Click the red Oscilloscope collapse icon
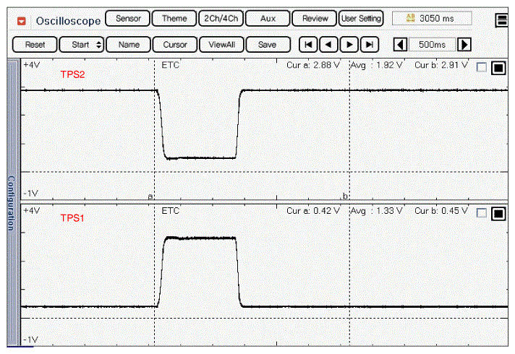Viewport: 515px width, 354px height. 22,20
